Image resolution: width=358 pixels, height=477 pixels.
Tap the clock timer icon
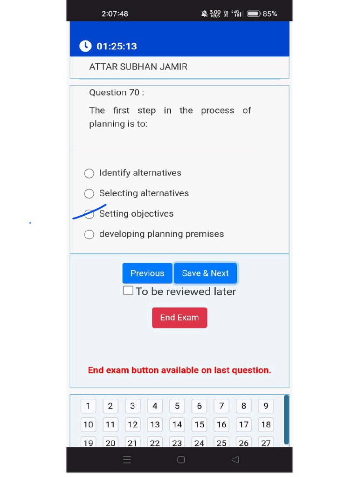pos(85,46)
